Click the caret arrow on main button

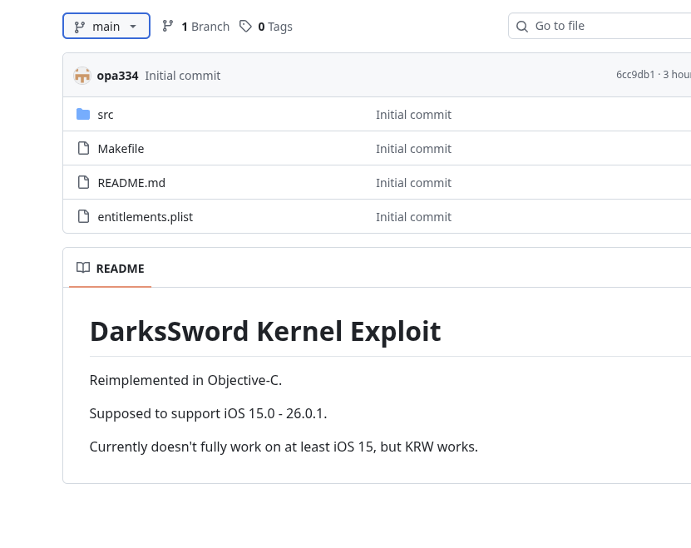click(133, 27)
